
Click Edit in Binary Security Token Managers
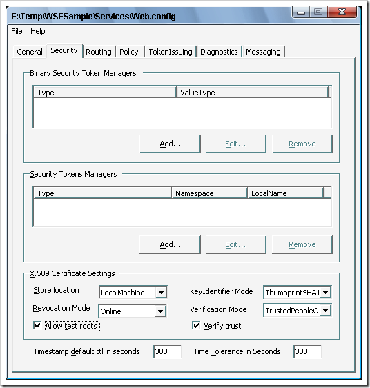pyautogui.click(x=236, y=144)
